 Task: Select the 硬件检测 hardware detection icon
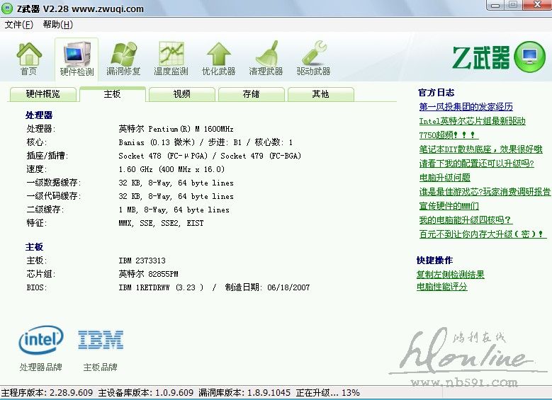(77, 59)
